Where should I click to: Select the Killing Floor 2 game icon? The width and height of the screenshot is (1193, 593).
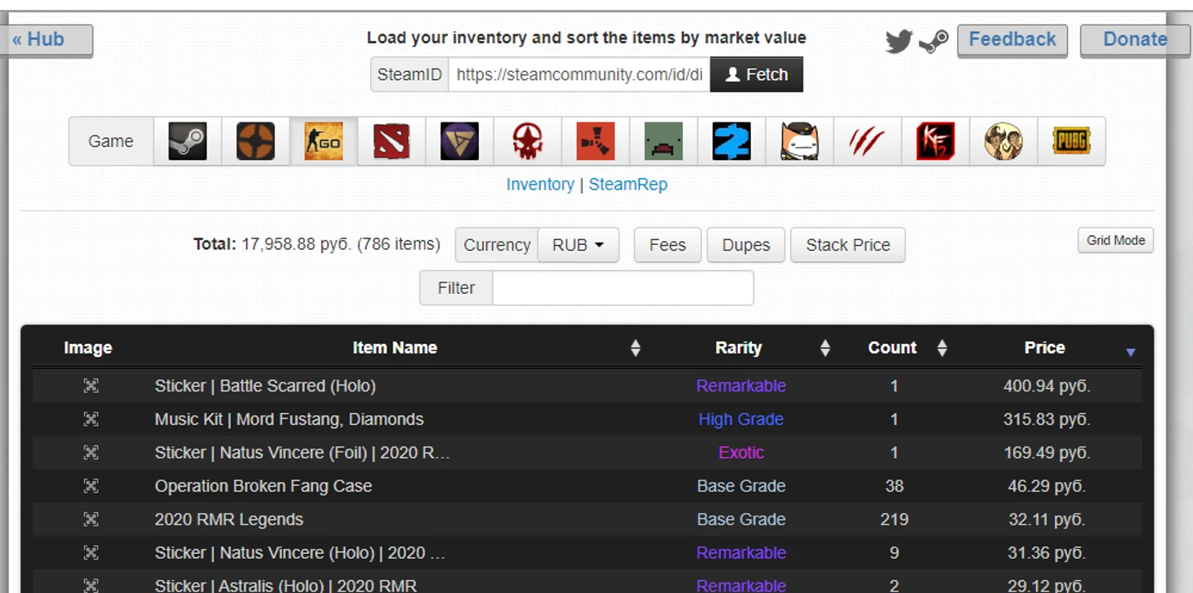tap(936, 141)
